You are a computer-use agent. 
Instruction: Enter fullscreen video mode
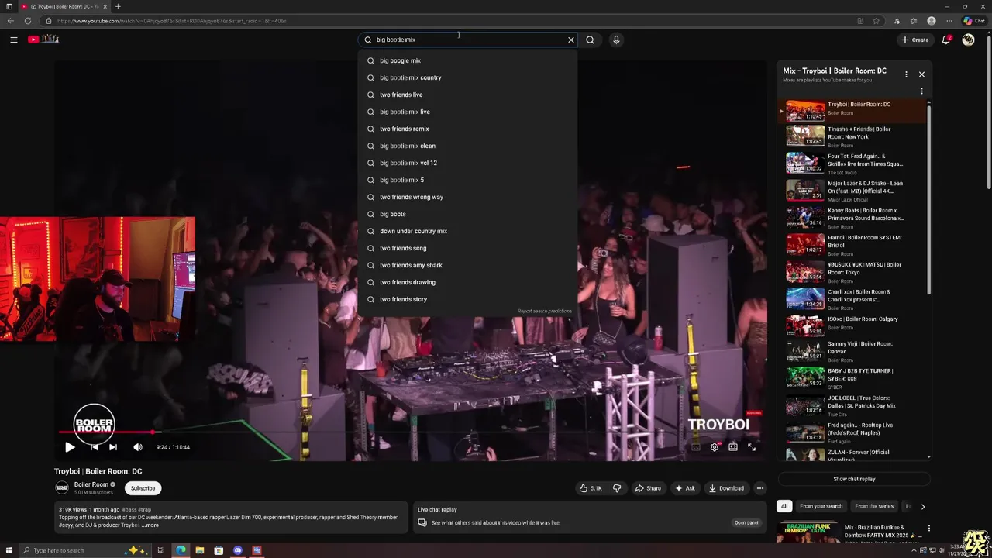pos(752,447)
